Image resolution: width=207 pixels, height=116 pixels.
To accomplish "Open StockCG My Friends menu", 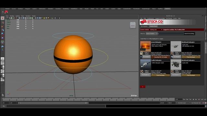I will click(169, 18).
